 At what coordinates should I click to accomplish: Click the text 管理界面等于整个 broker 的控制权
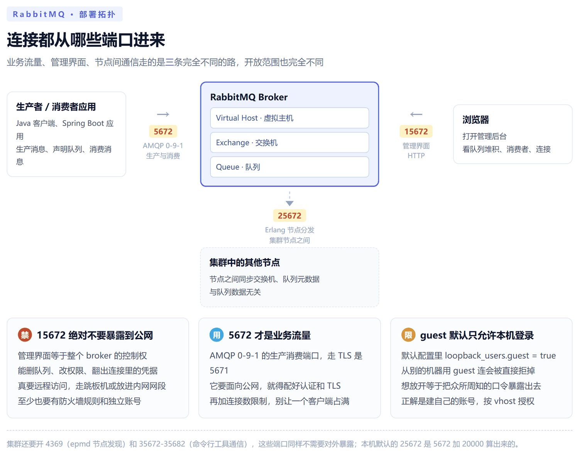coord(83,355)
